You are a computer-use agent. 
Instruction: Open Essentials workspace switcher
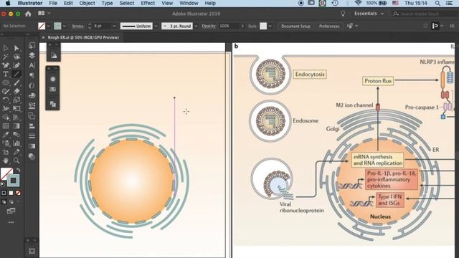(369, 14)
